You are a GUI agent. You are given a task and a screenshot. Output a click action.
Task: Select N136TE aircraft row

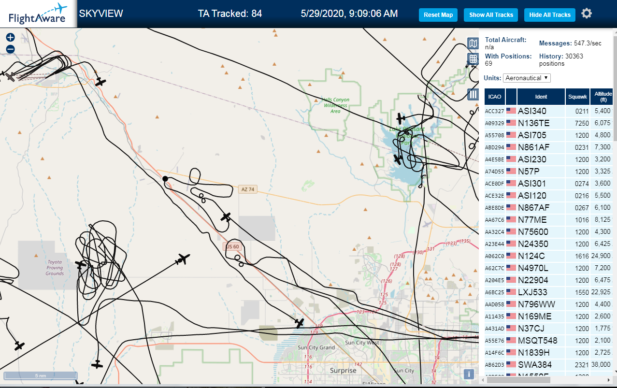[x=548, y=123]
